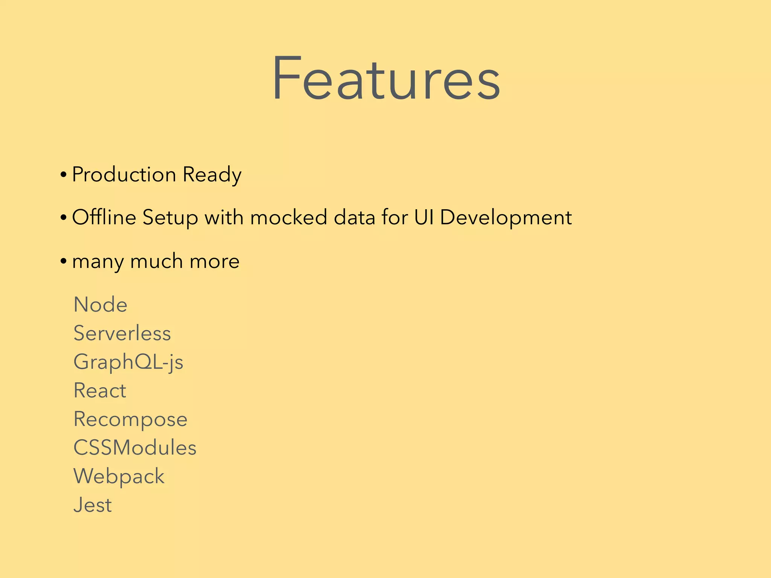Click the React list entry
The height and width of the screenshot is (578, 771).
click(100, 390)
